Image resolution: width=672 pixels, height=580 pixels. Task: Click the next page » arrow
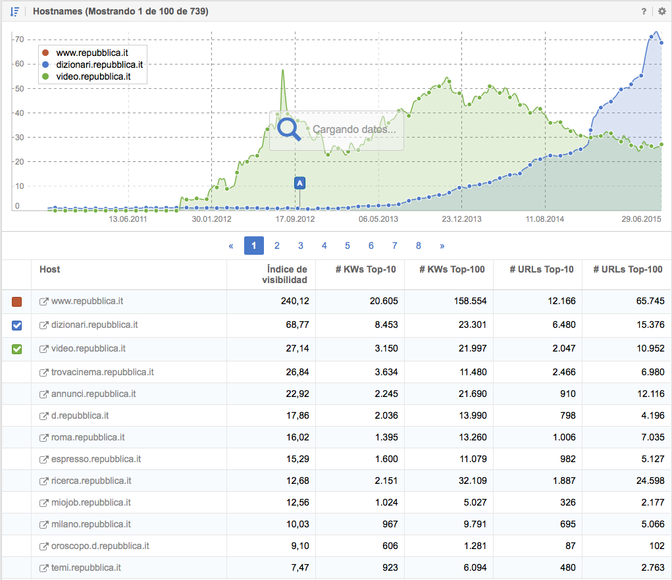(x=442, y=246)
